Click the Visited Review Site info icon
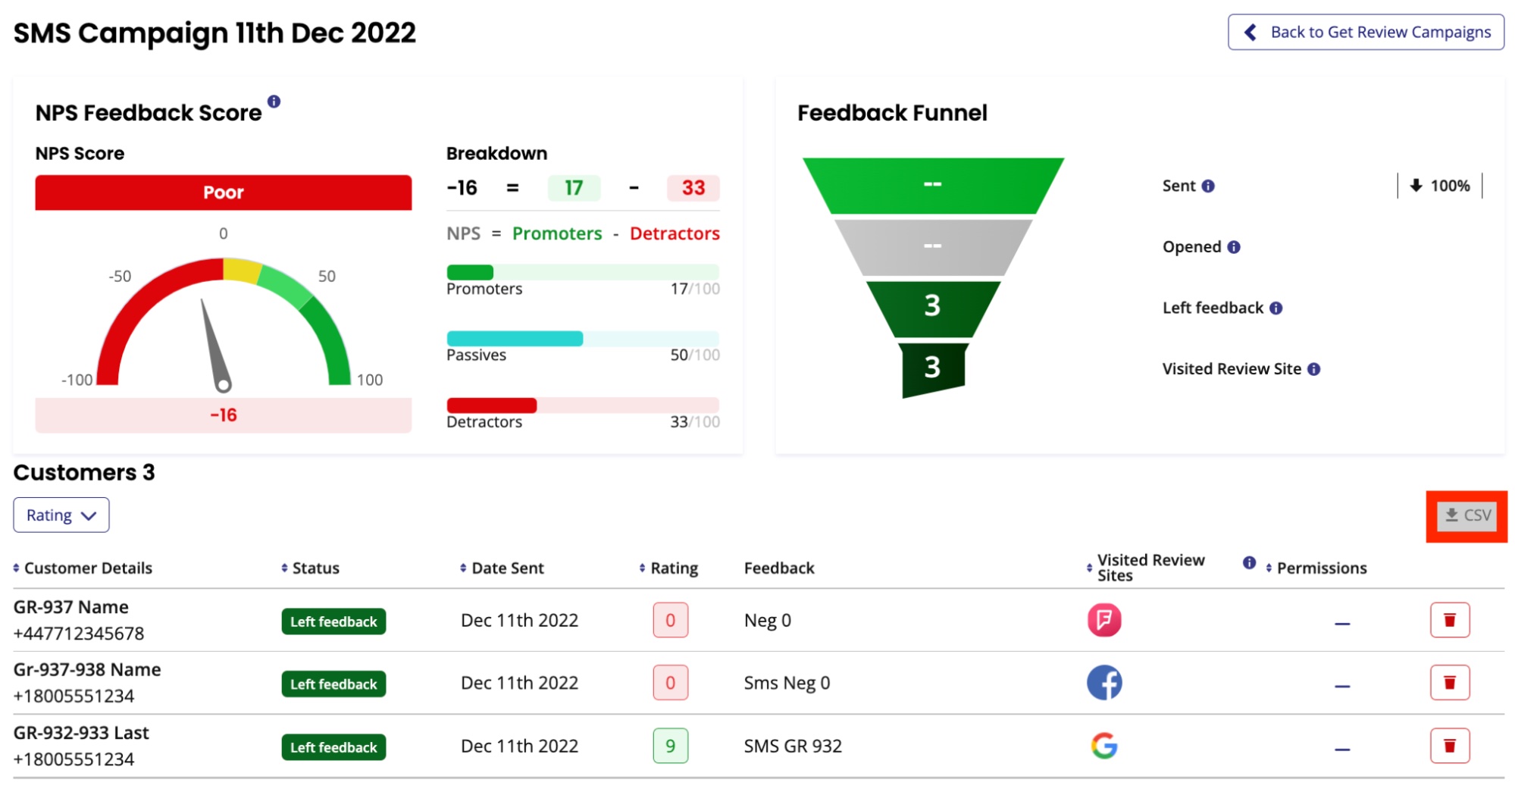This screenshot has height=792, width=1515. tap(1314, 369)
